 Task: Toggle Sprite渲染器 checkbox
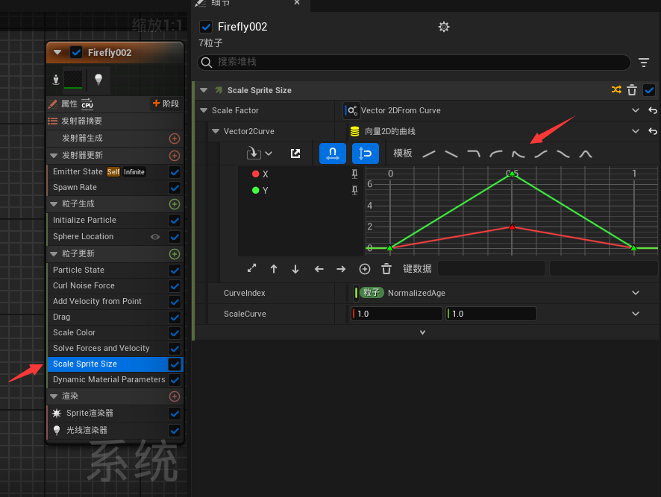tap(175, 414)
